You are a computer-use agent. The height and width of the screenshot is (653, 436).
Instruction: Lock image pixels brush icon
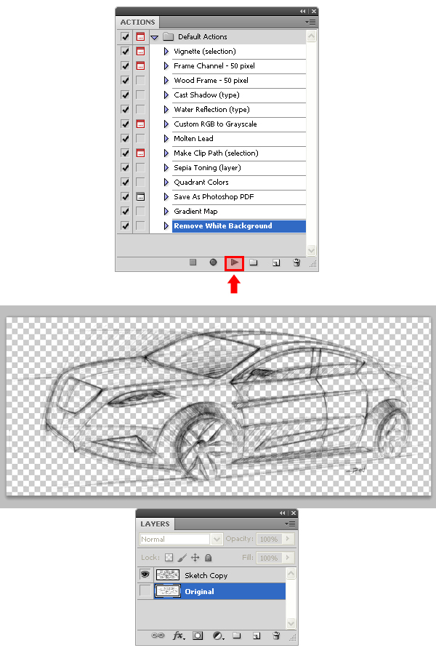point(182,557)
